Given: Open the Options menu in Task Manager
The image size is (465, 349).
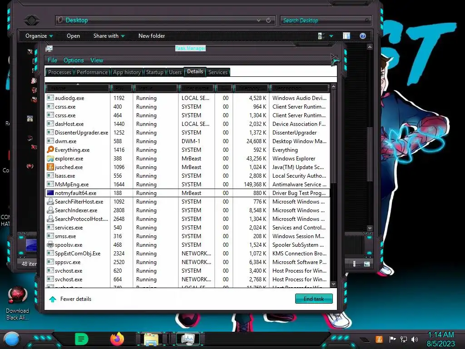Looking at the screenshot, I should coord(74,60).
